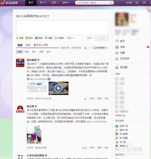Insert a topic with 话题 icon
Viewport: 151px width, 159px height.
[48, 38]
